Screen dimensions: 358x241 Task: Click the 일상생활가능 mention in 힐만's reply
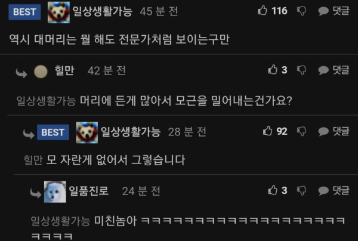pyautogui.click(x=46, y=101)
